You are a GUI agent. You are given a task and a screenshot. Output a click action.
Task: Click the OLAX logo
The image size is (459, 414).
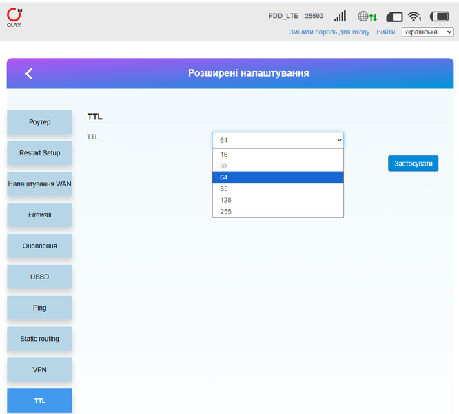click(x=14, y=17)
